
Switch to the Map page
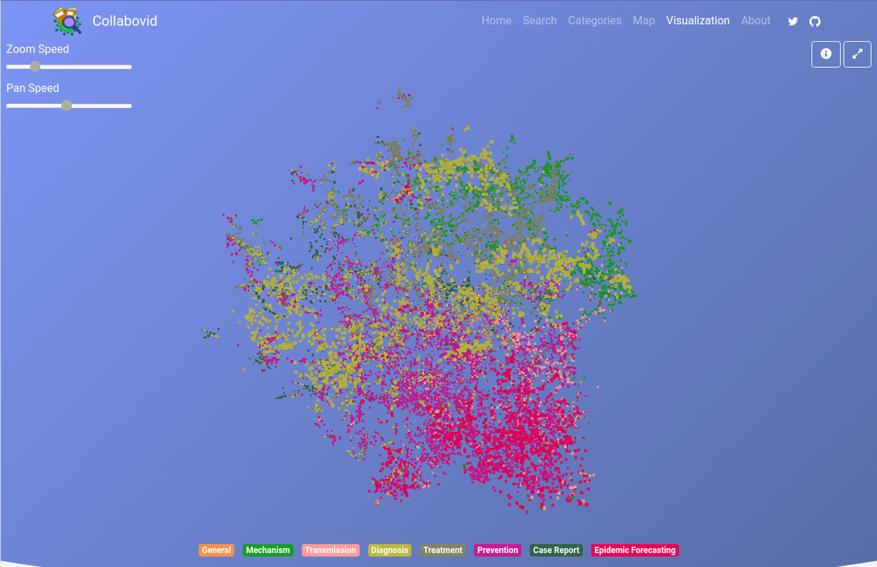pyautogui.click(x=644, y=20)
